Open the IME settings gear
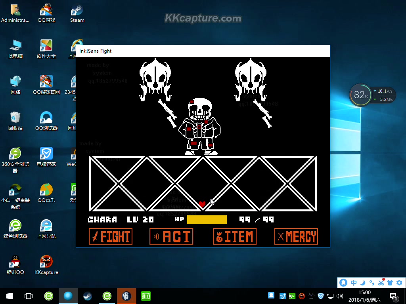This screenshot has width=406, height=304. coord(399,283)
